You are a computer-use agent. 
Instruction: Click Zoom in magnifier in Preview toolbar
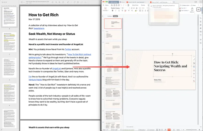59,2
